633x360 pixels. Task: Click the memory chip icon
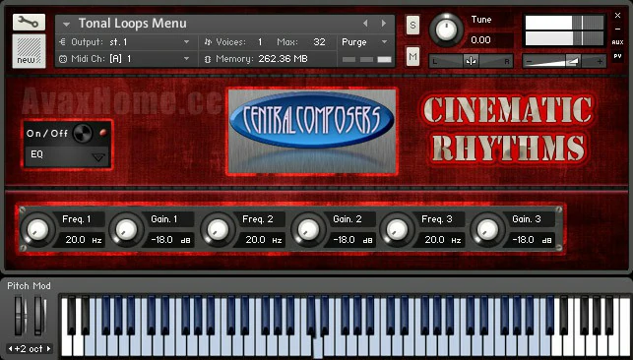tap(208, 59)
